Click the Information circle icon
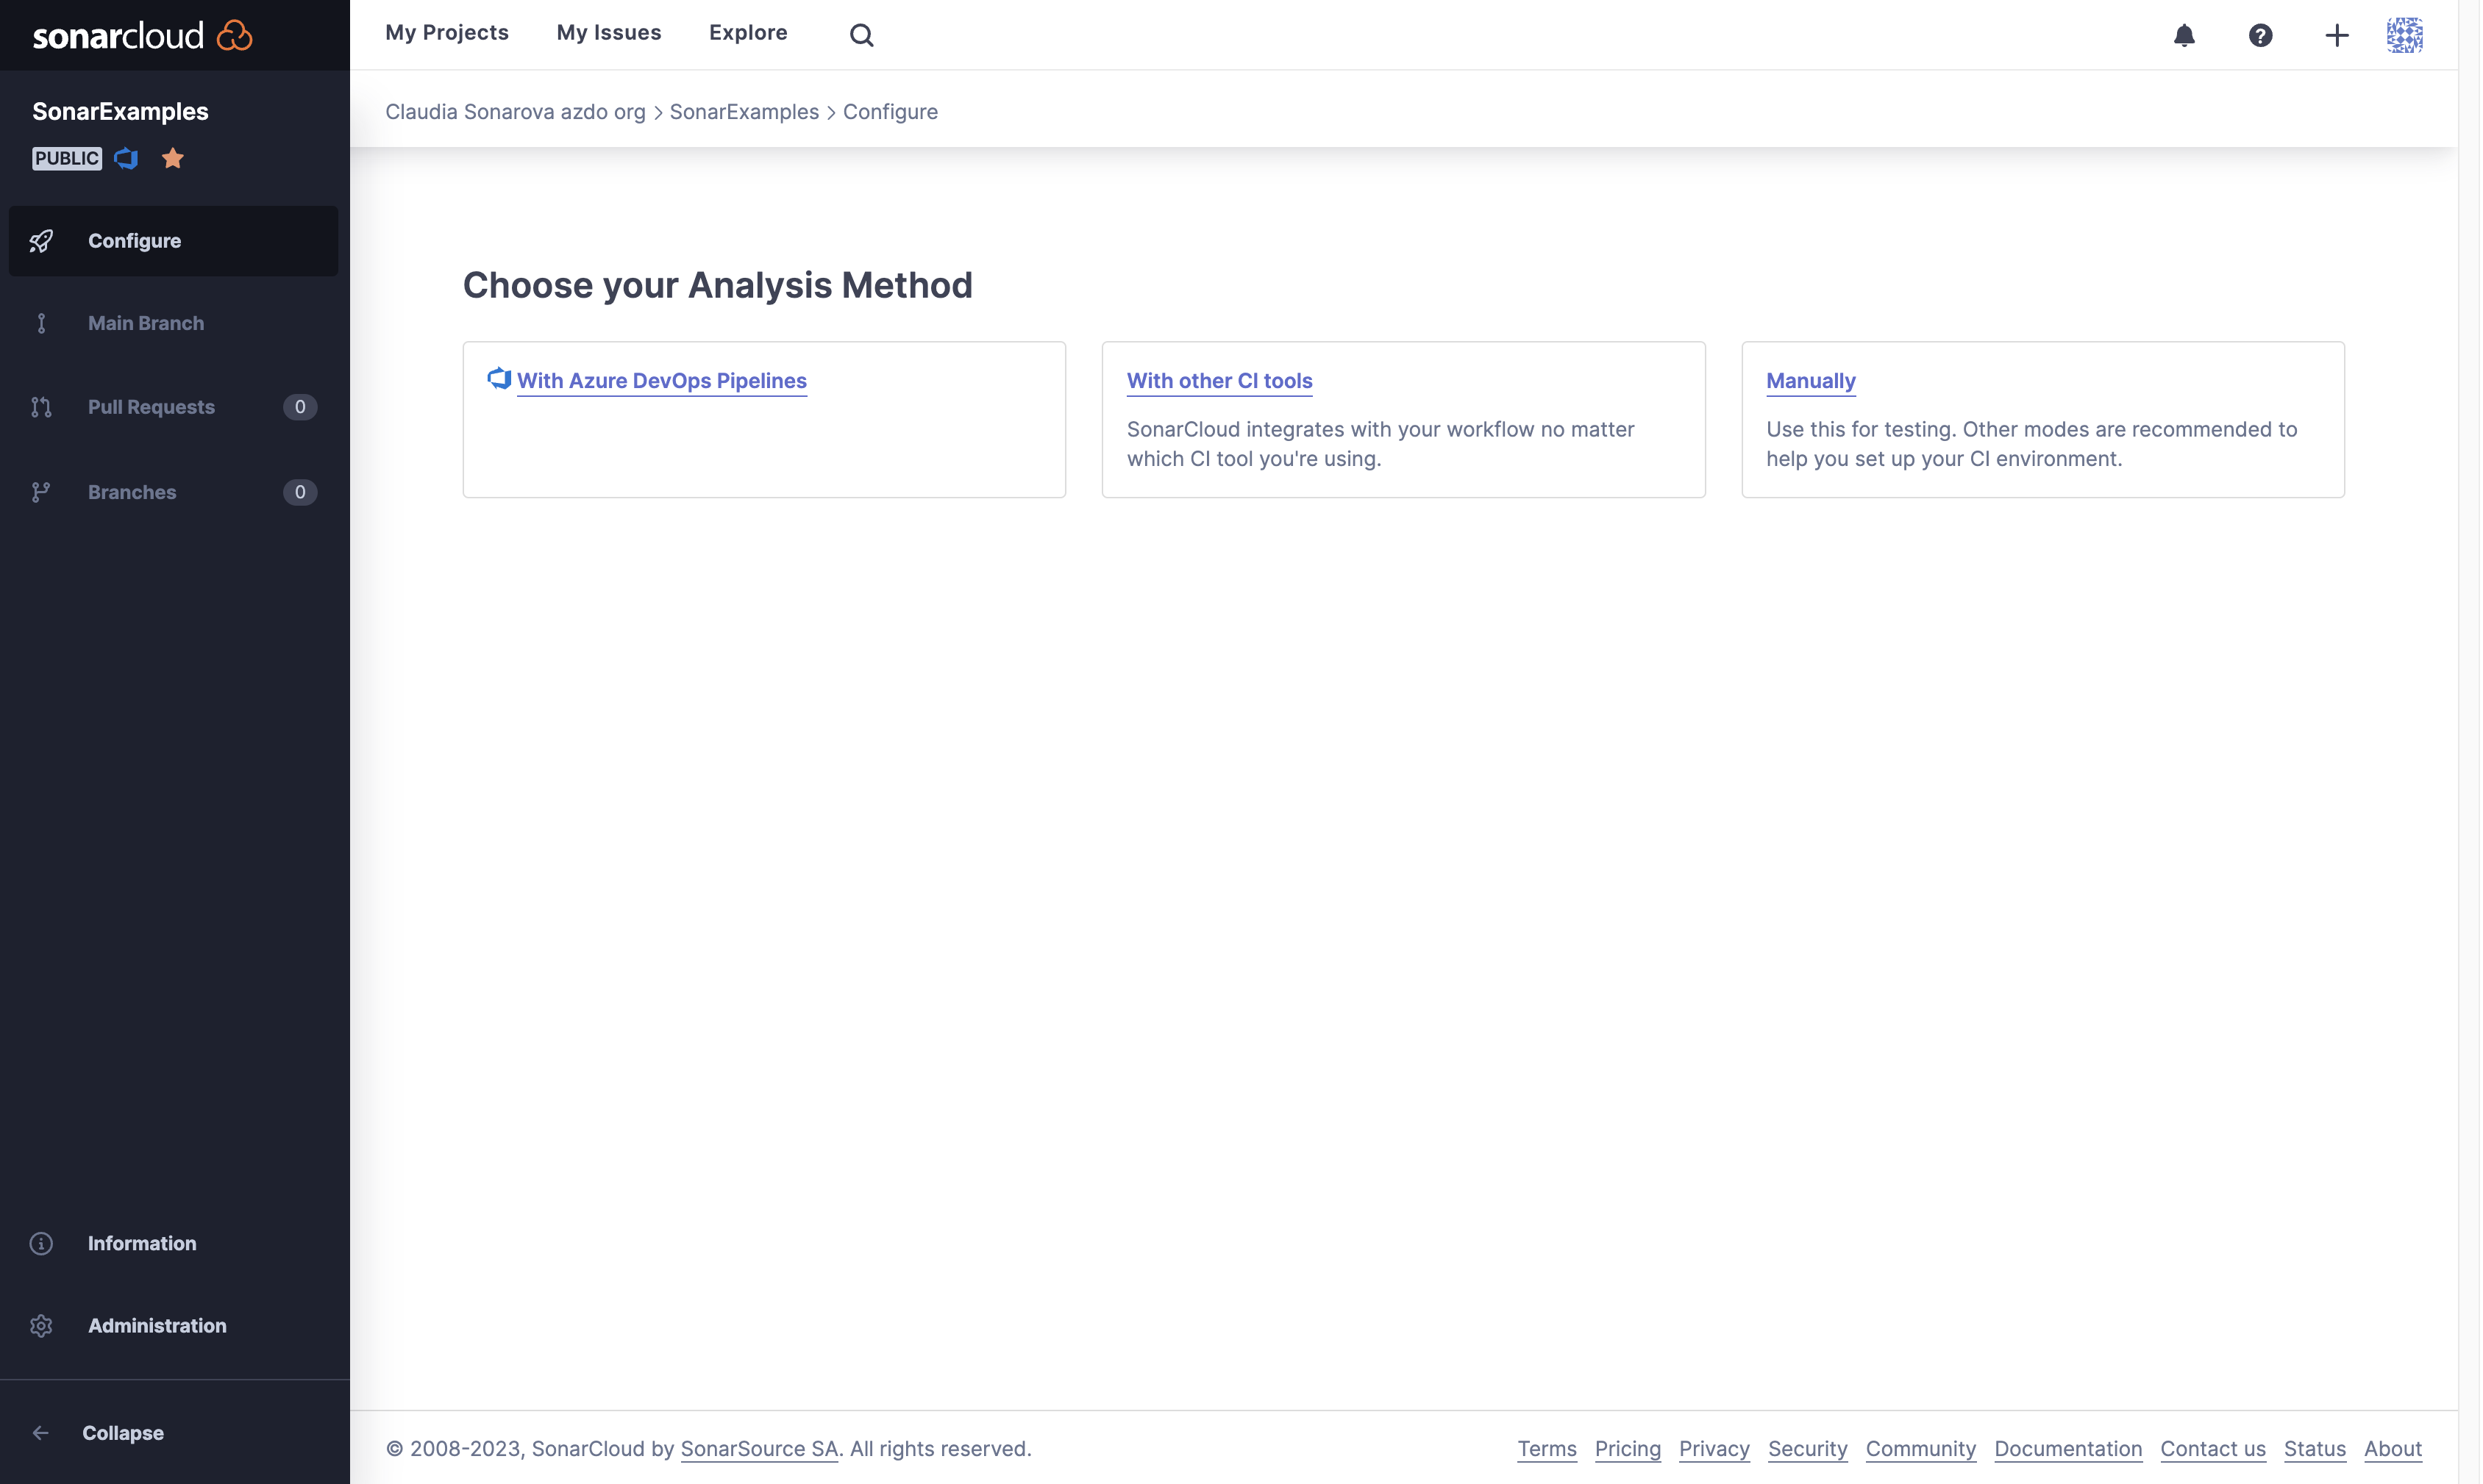The image size is (2483, 1484). 41,1243
